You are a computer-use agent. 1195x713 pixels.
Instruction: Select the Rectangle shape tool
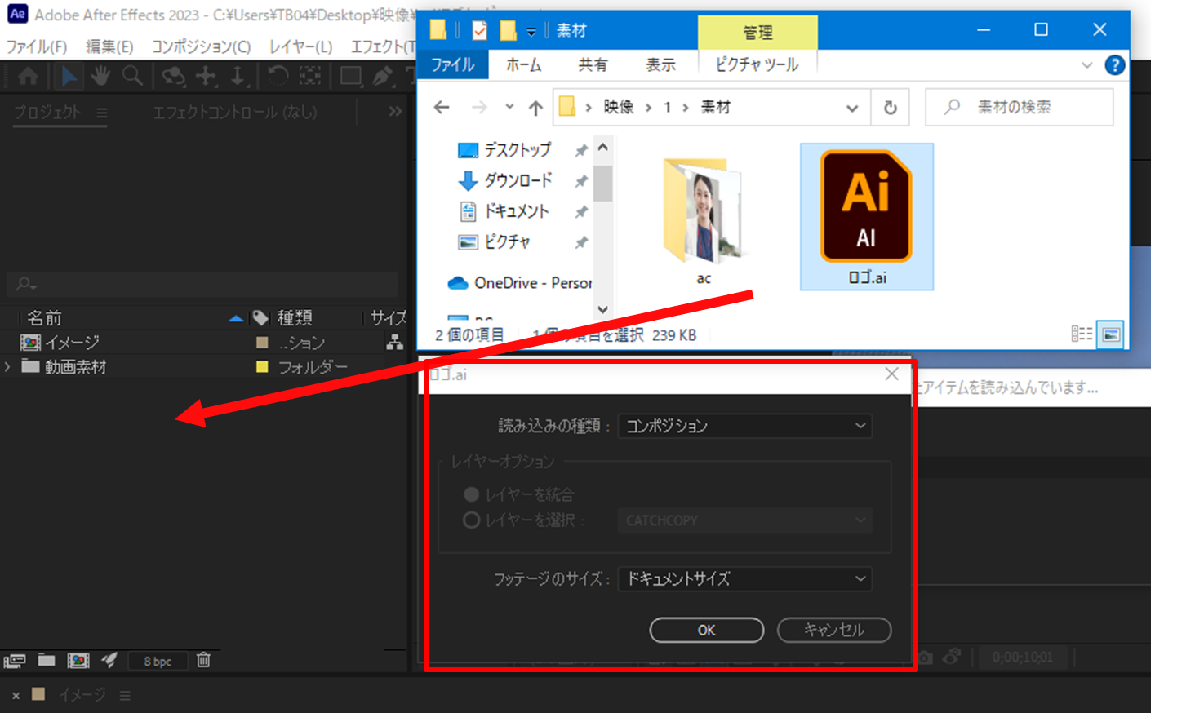click(351, 77)
